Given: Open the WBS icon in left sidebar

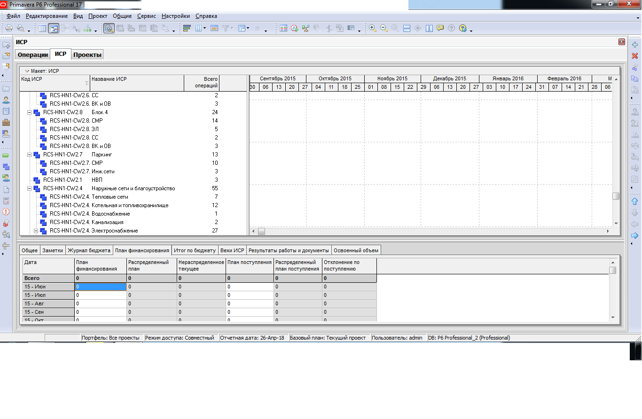Looking at the screenshot, I should (x=6, y=167).
